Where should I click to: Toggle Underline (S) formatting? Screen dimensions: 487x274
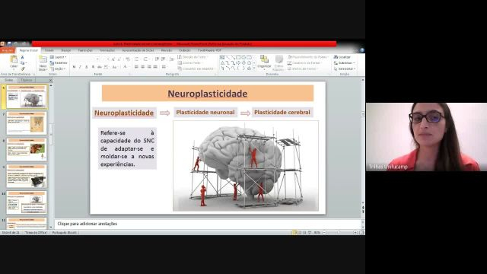pyautogui.click(x=86, y=67)
